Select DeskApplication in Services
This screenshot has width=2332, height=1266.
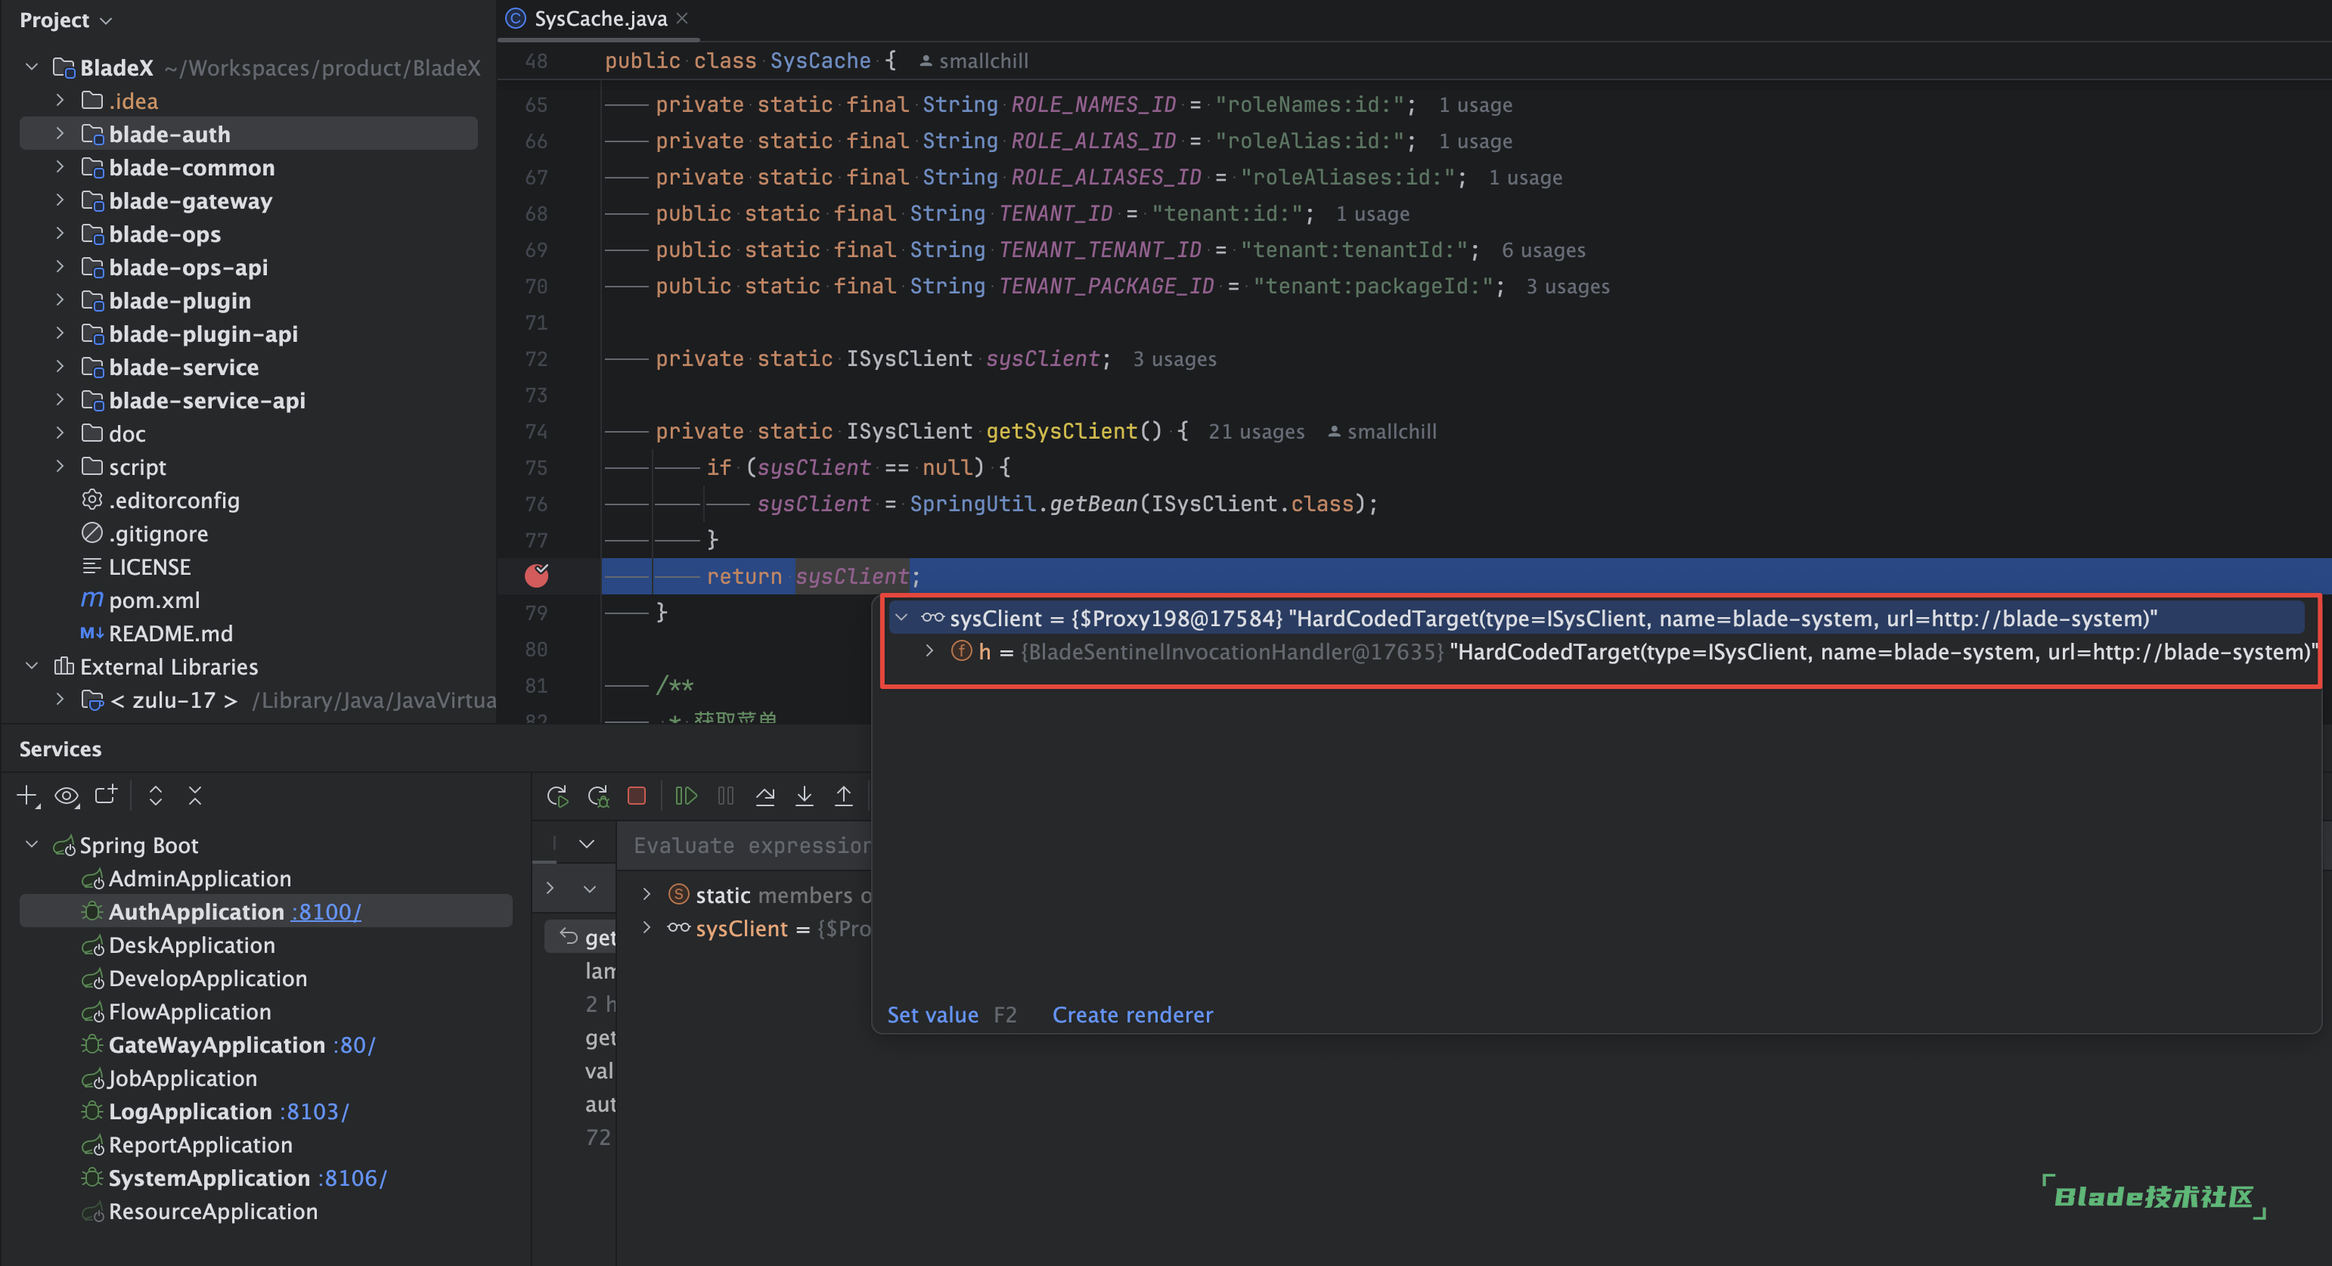191,945
